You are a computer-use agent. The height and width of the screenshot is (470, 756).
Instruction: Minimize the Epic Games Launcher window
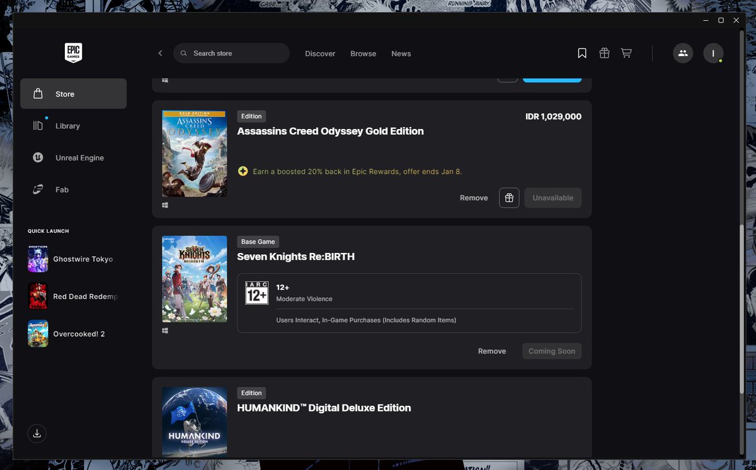pos(705,20)
